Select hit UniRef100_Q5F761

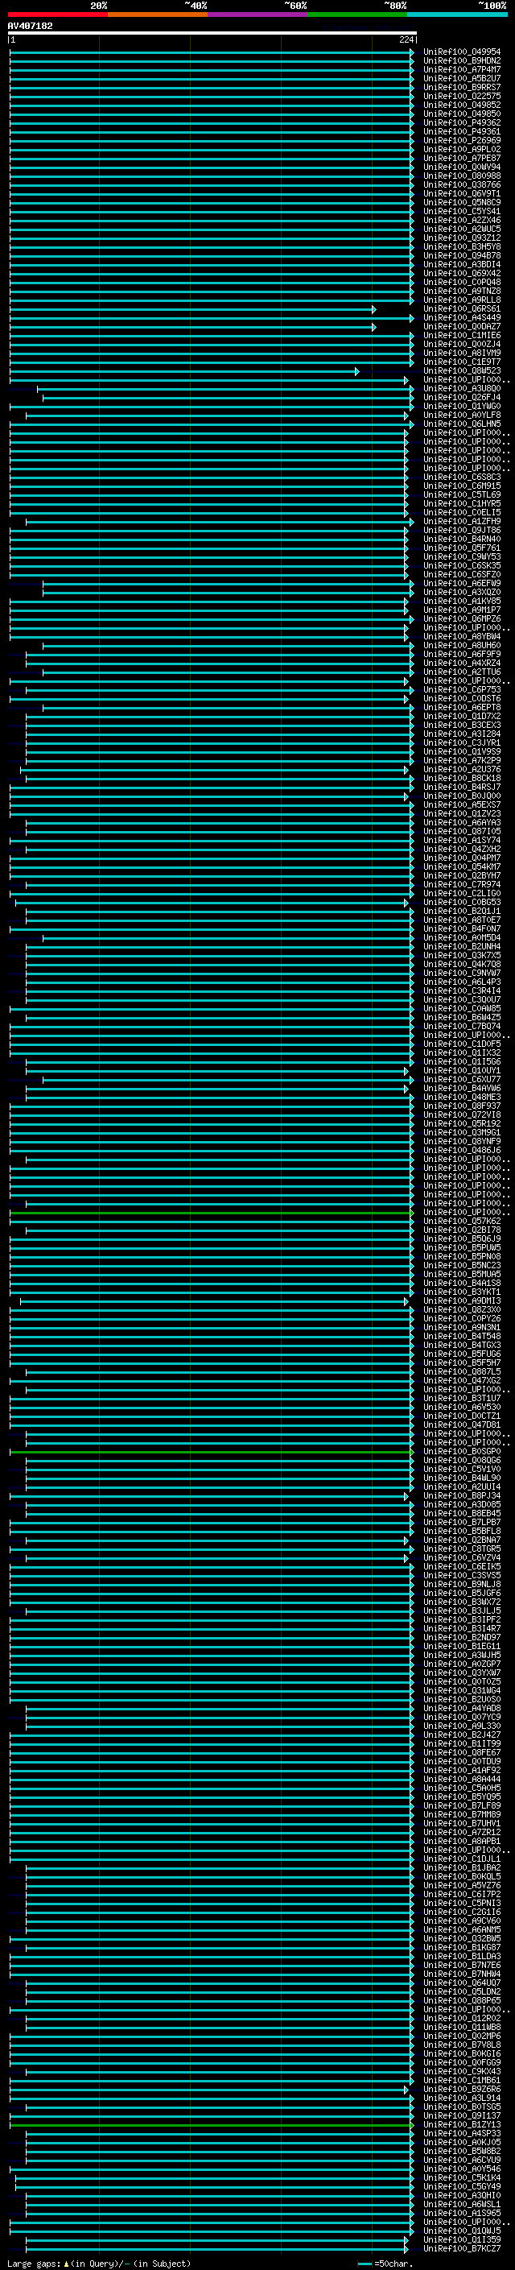tap(461, 548)
